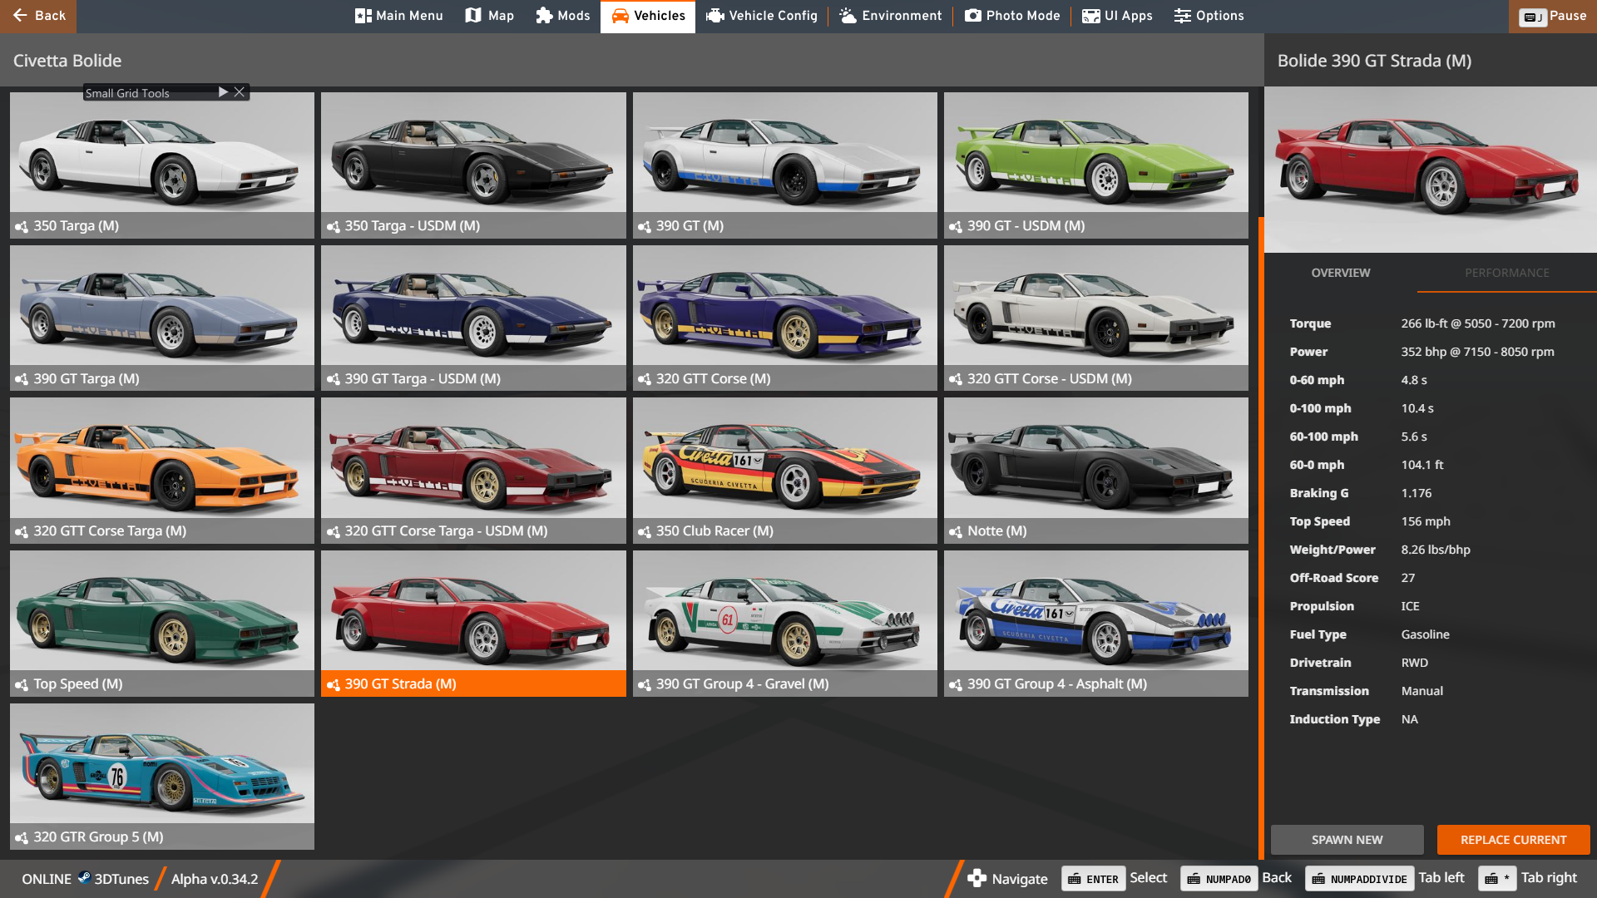Click Replace Current button
This screenshot has height=898, width=1597.
click(x=1513, y=840)
